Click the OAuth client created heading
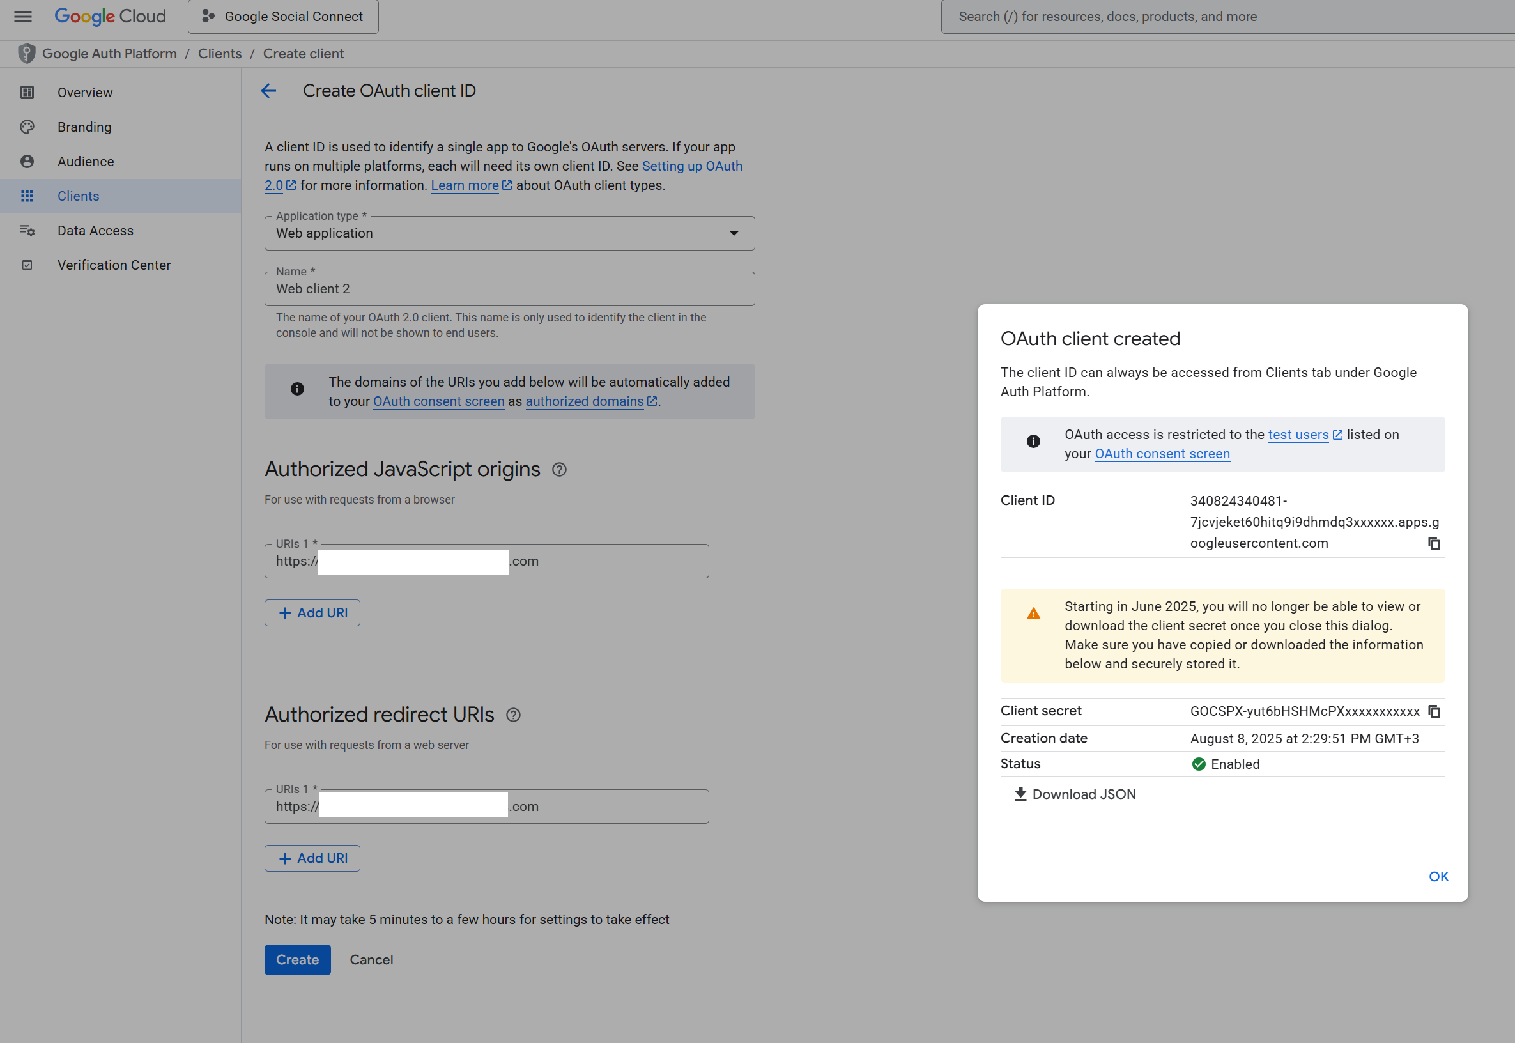The height and width of the screenshot is (1043, 1515). coord(1090,339)
